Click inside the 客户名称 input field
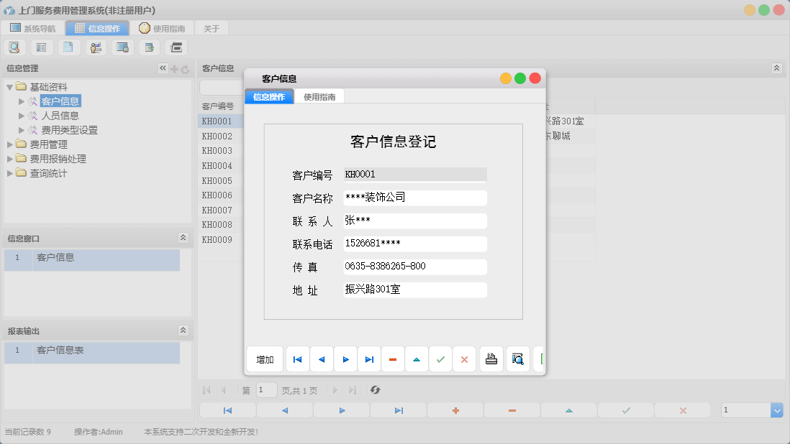Image resolution: width=790 pixels, height=444 pixels. (x=415, y=198)
